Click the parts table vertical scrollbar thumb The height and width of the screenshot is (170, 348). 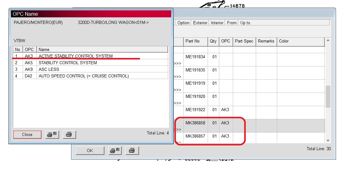click(328, 97)
